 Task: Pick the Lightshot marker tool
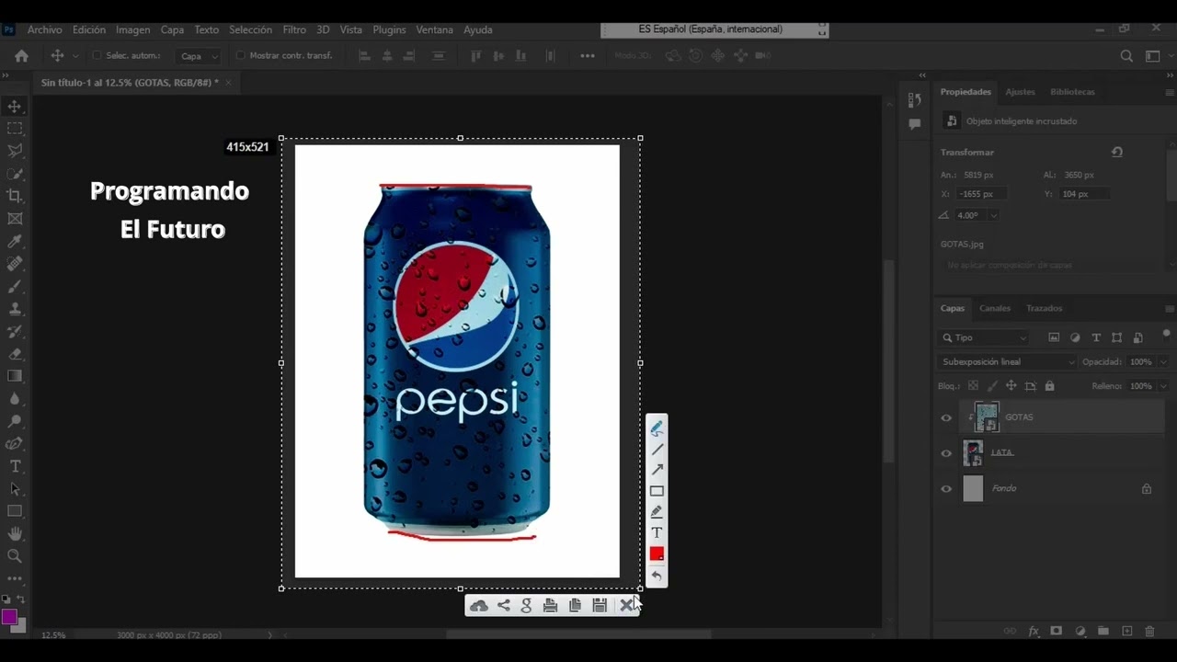point(657,512)
